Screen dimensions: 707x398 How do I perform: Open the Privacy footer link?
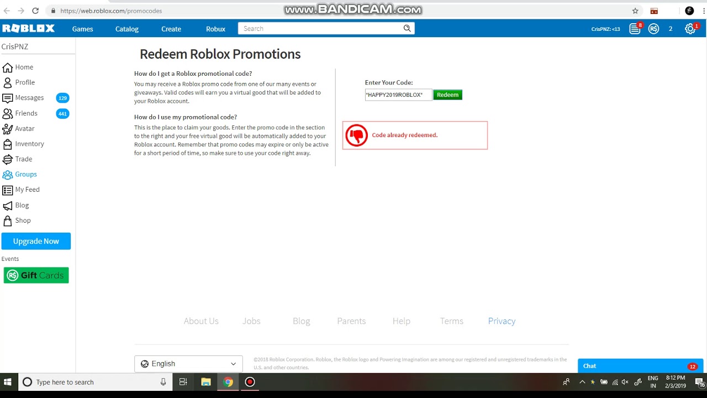pyautogui.click(x=502, y=321)
